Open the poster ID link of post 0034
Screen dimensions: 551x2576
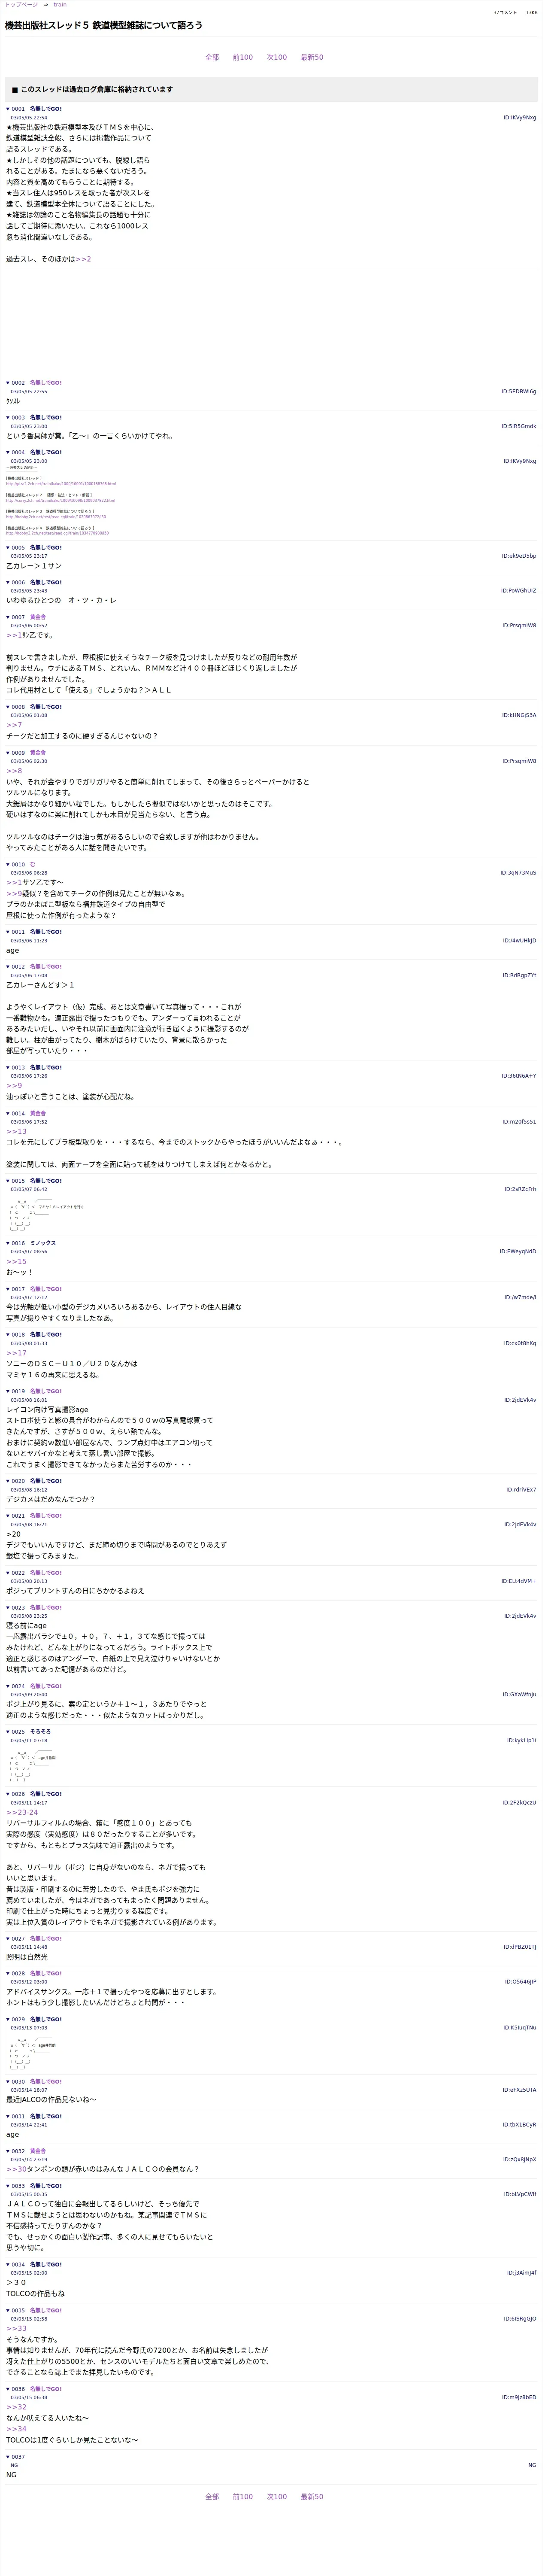click(521, 2273)
